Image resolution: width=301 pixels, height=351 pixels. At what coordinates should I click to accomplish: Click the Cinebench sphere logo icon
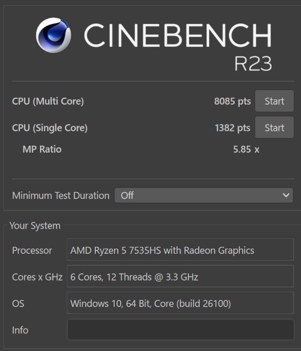click(x=54, y=35)
